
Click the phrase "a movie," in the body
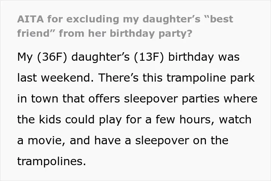tap(41, 141)
